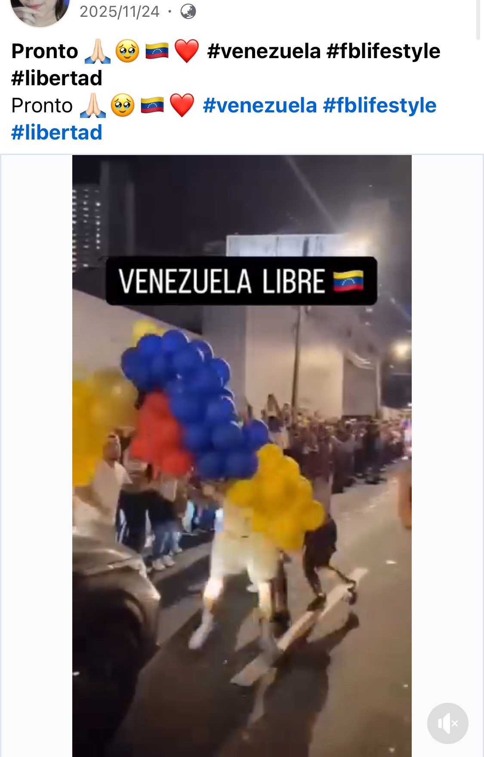Click the VENEZUELA LIBRE caption overlay
The height and width of the screenshot is (757, 484).
pos(241,281)
